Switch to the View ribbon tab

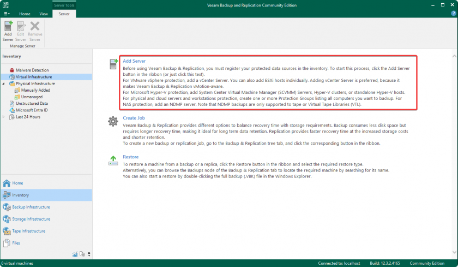click(44, 14)
